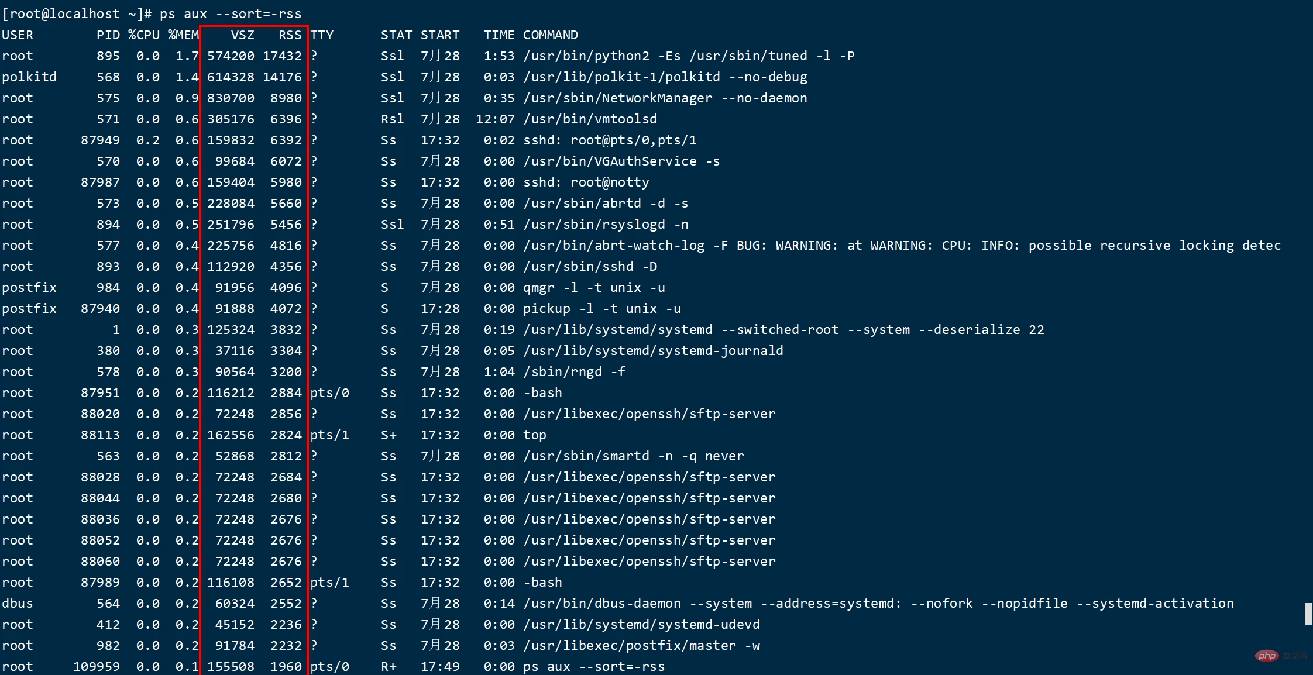Click the /usr/bin/vmtoolsd command entry
The width and height of the screenshot is (1313, 675).
[590, 119]
